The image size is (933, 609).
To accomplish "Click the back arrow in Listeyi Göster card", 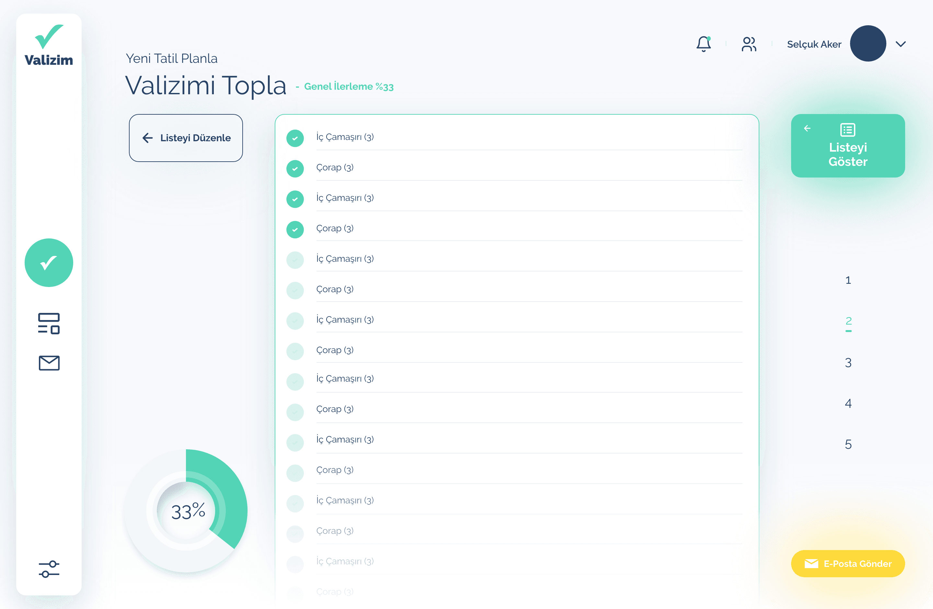I will (807, 128).
